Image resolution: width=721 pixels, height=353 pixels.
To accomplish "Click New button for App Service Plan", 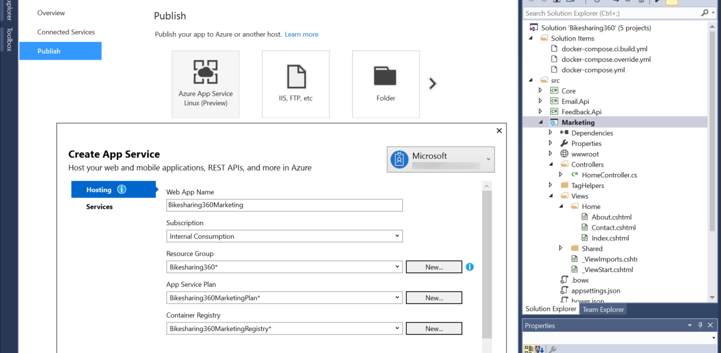I will coord(434,298).
